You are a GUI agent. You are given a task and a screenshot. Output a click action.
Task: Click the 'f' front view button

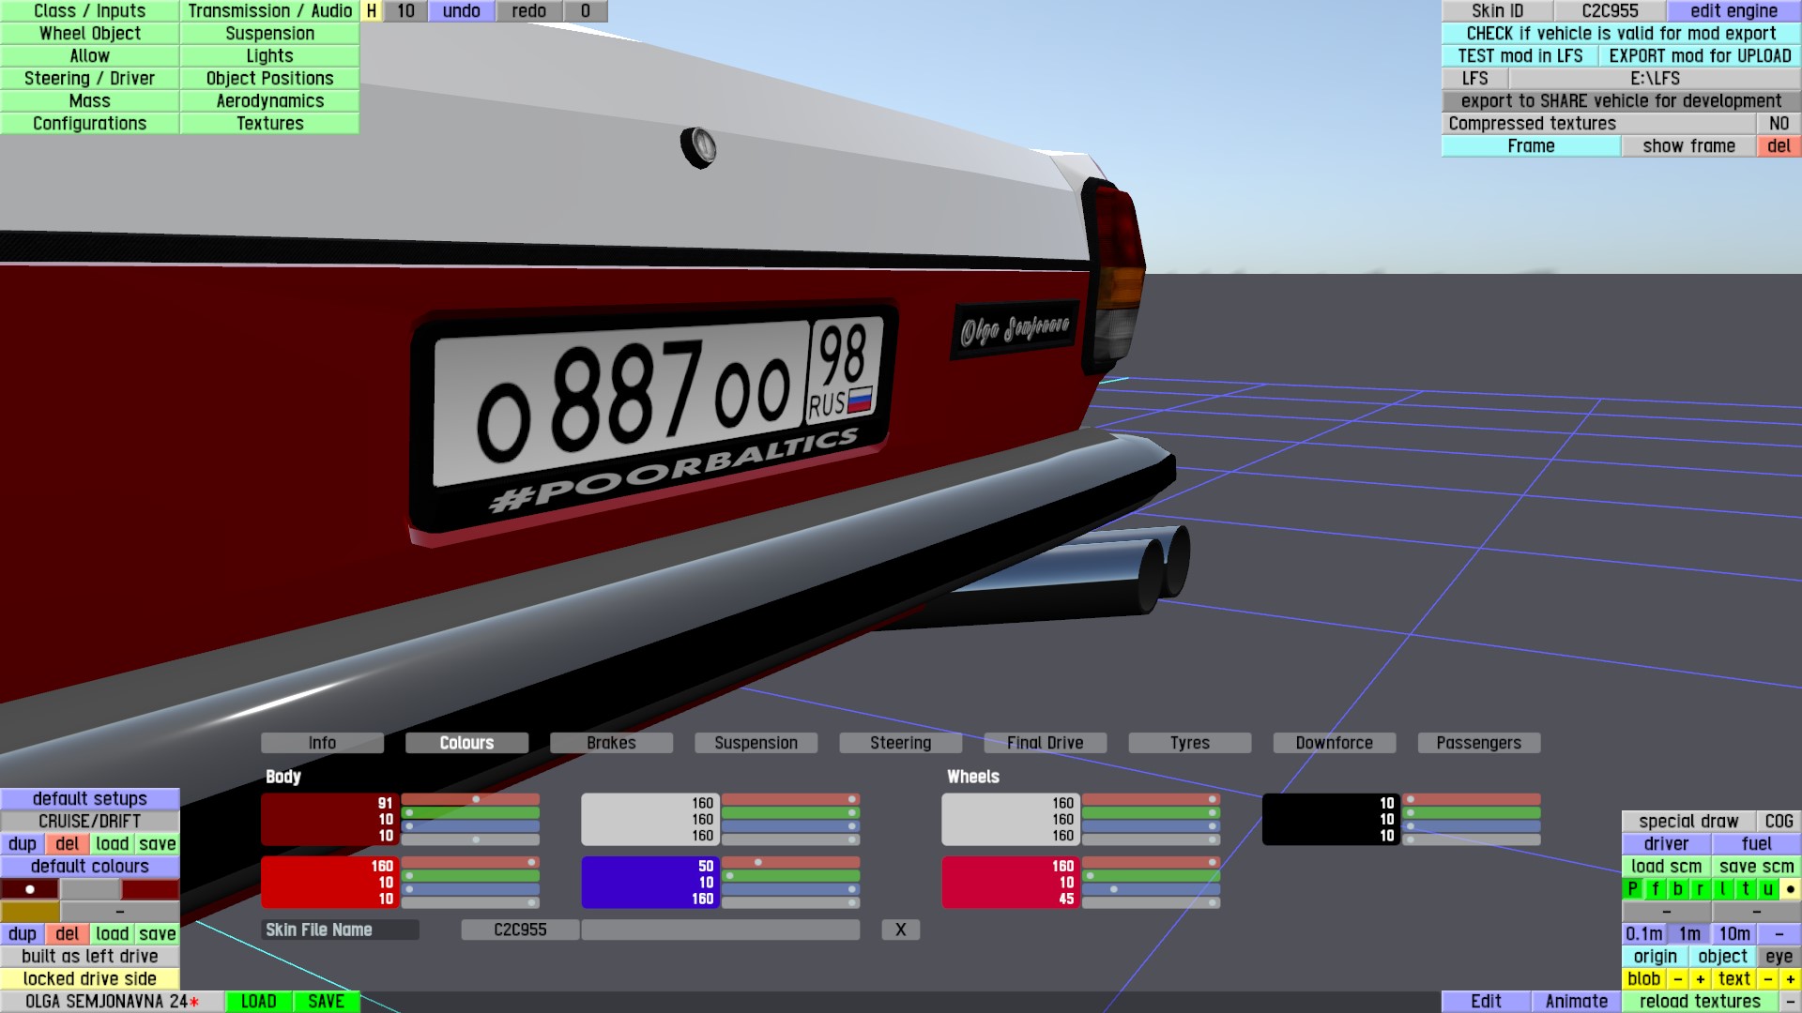click(1655, 888)
